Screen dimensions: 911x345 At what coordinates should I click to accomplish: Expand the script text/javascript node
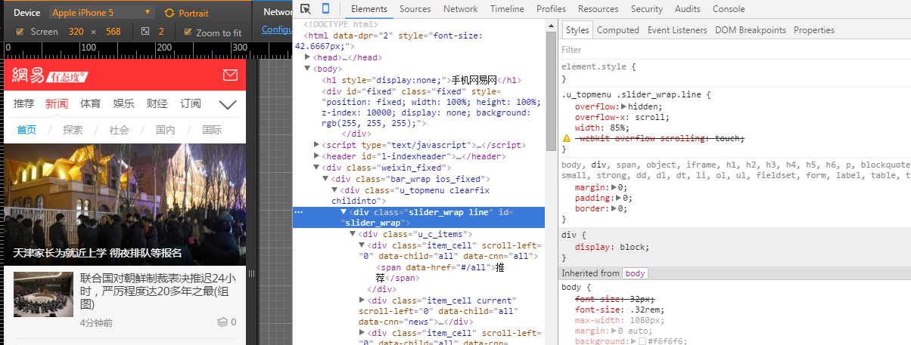pos(317,145)
